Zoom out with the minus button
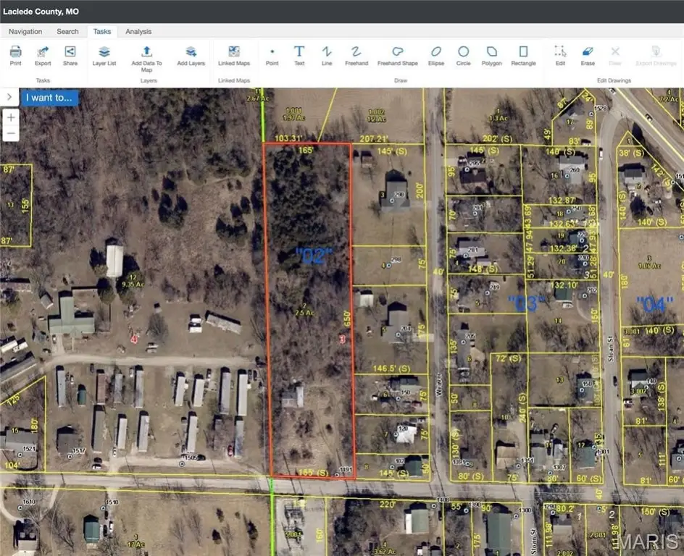The width and height of the screenshot is (684, 556). pos(11,133)
